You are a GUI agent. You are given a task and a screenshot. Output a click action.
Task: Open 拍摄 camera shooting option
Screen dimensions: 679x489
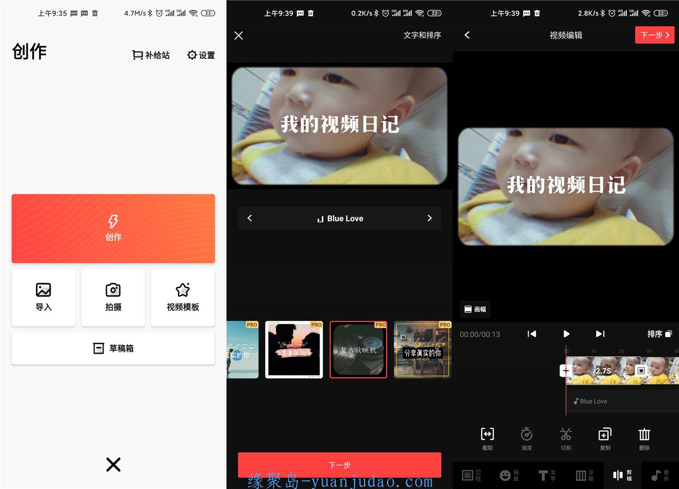tap(113, 298)
